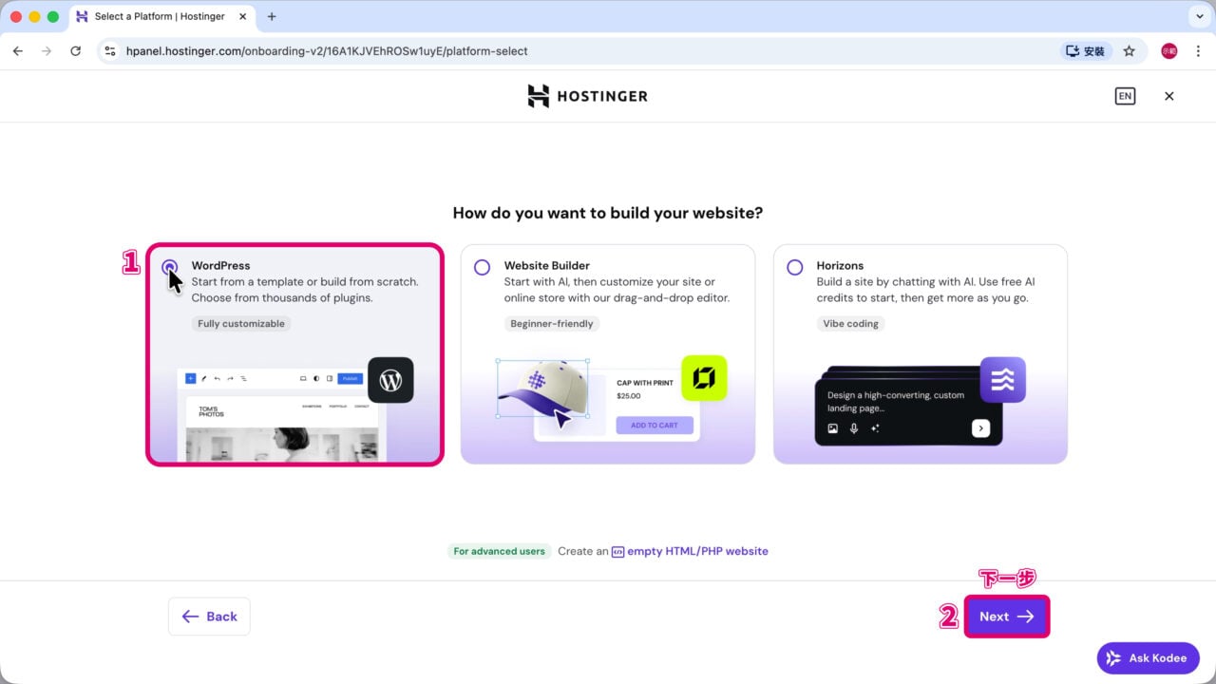
Task: Go back with the Back button
Action: tap(209, 617)
